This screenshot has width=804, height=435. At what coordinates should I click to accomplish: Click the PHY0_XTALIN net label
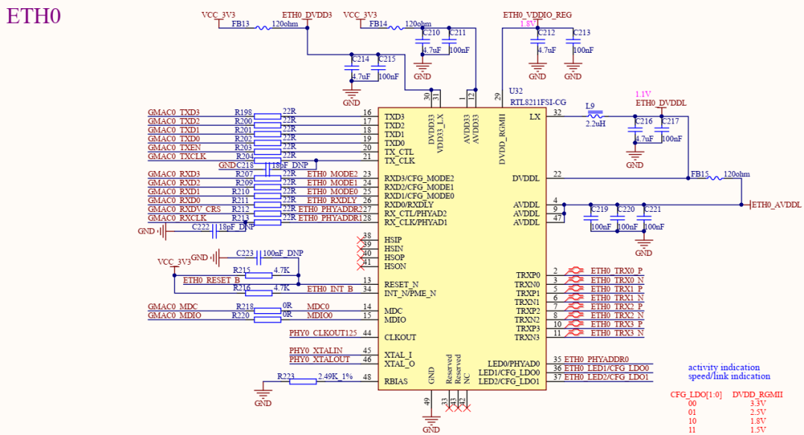click(x=316, y=350)
